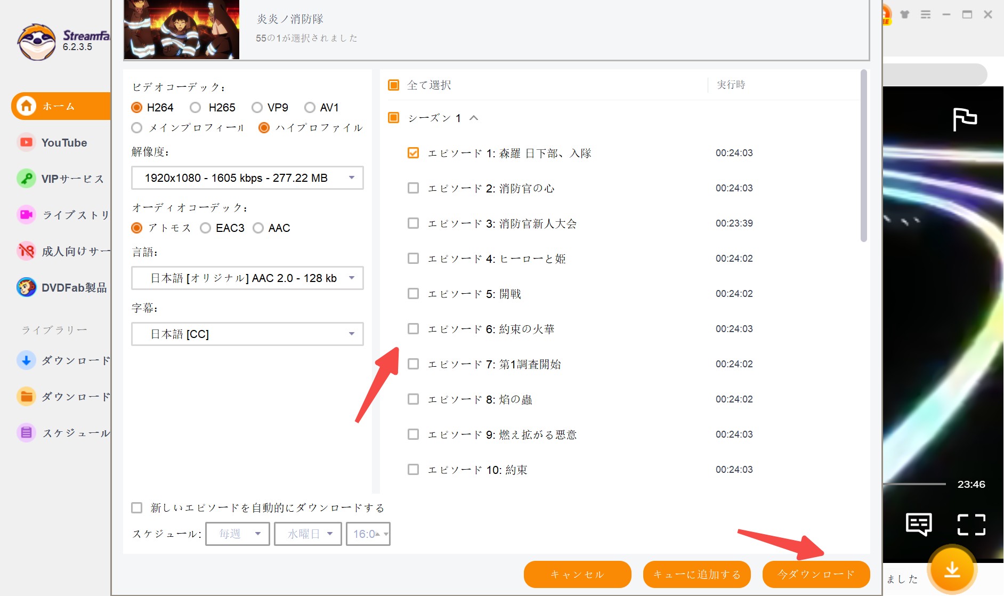Check エピソード 4: ヒーローと姫
This screenshot has height=596, width=1004.
[x=413, y=259]
